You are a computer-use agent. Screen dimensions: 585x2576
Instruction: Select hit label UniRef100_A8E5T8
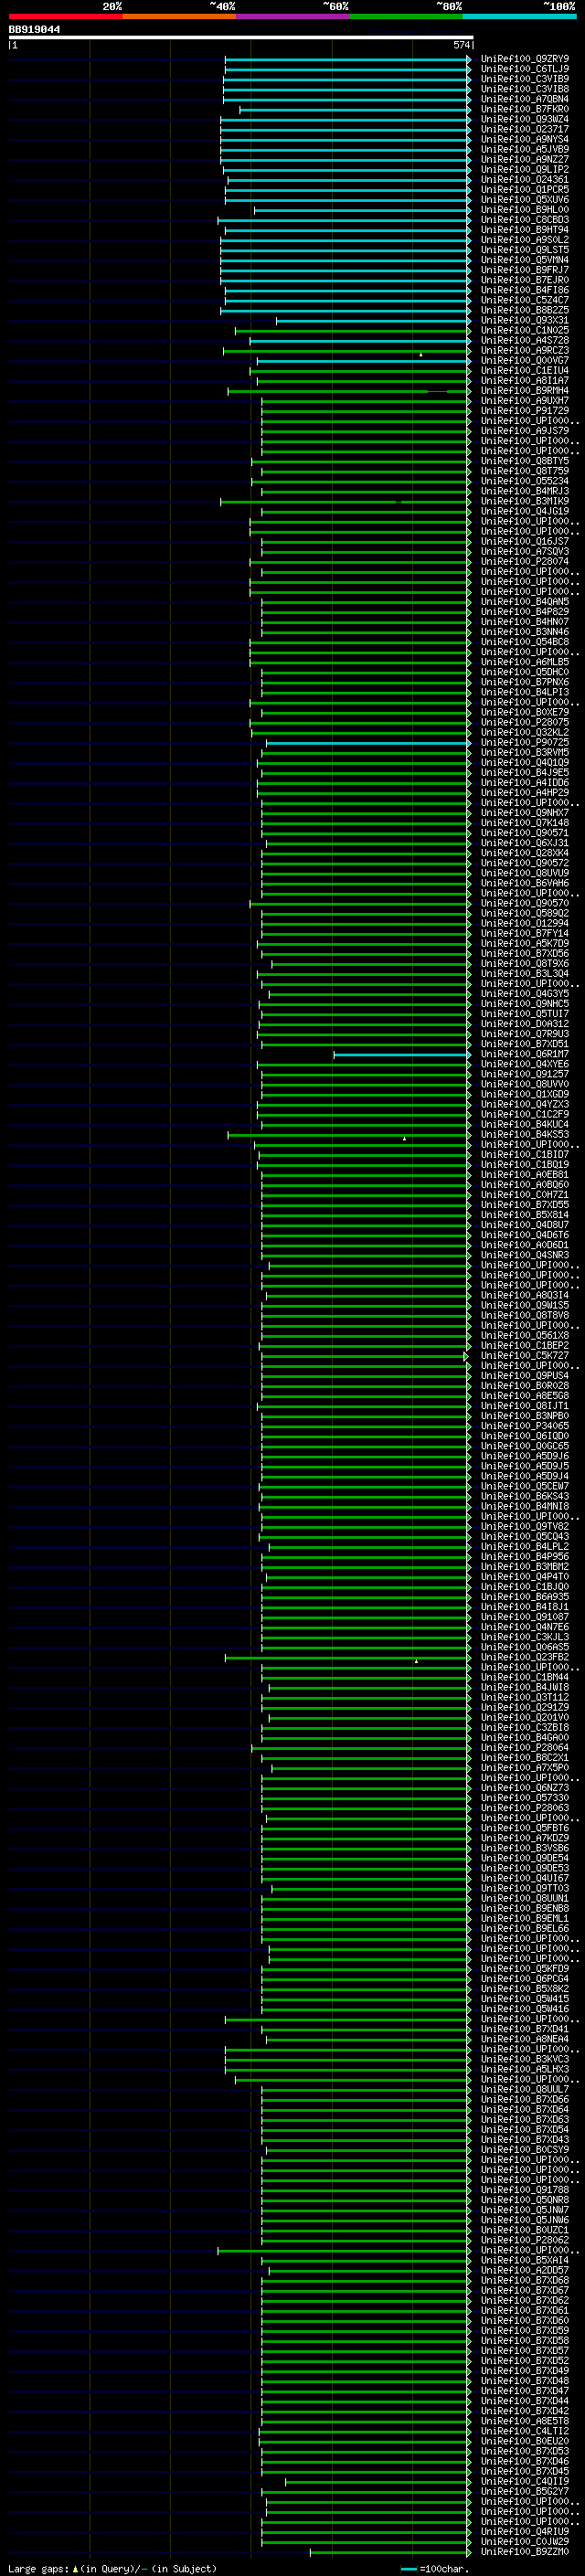[x=524, y=2421]
